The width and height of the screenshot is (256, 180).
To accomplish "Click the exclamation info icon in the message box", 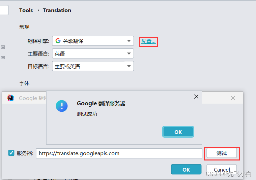I will [x=62, y=106].
